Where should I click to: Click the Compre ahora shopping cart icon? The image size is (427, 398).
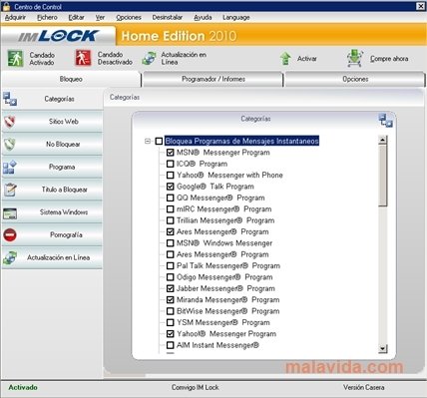pyautogui.click(x=355, y=58)
